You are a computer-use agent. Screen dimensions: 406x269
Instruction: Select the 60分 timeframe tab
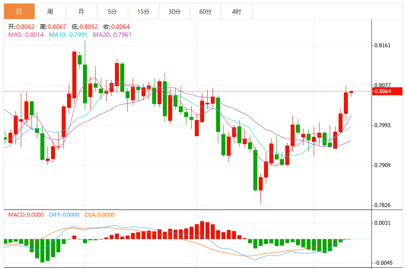pos(205,12)
